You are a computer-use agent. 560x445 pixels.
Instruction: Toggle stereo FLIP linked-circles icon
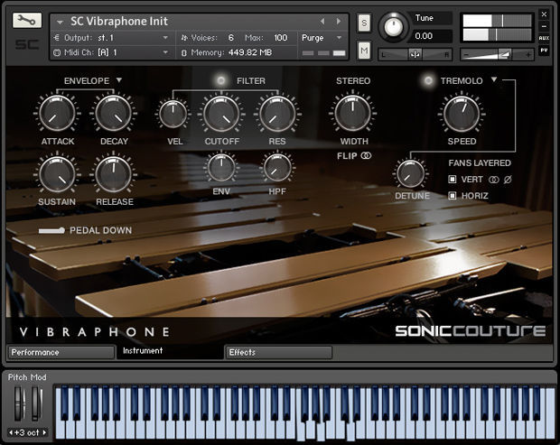366,155
